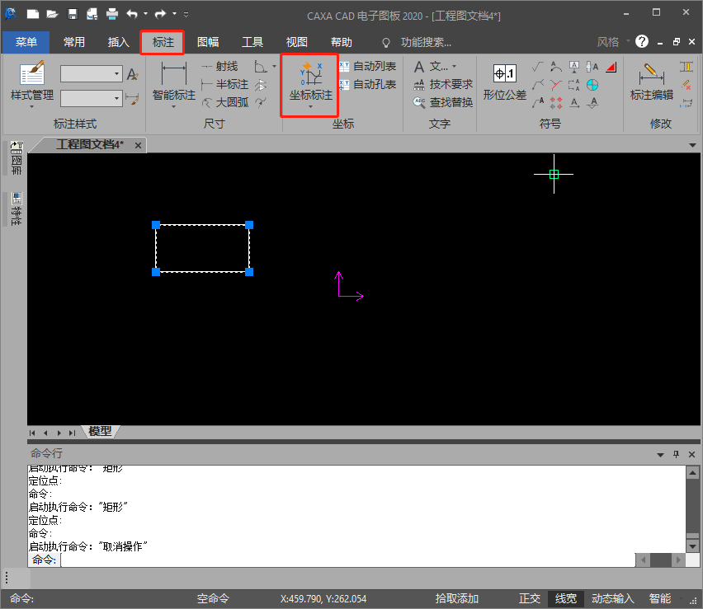703x609 pixels.
Task: Switch to the 工具 ribbon tab
Action: [252, 42]
